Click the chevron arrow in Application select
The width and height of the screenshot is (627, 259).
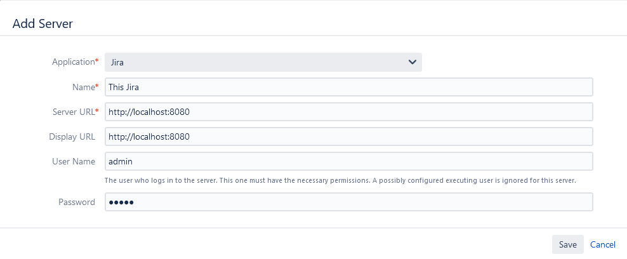(412, 62)
